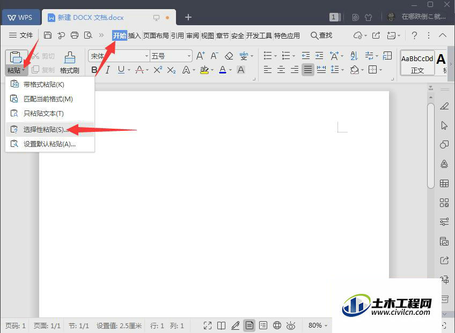Decrease indent of the paragraph

(305, 55)
